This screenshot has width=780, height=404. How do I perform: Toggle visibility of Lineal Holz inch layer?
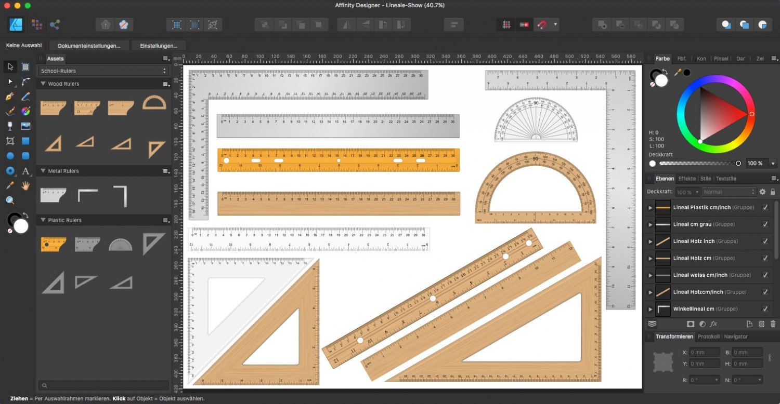click(765, 241)
